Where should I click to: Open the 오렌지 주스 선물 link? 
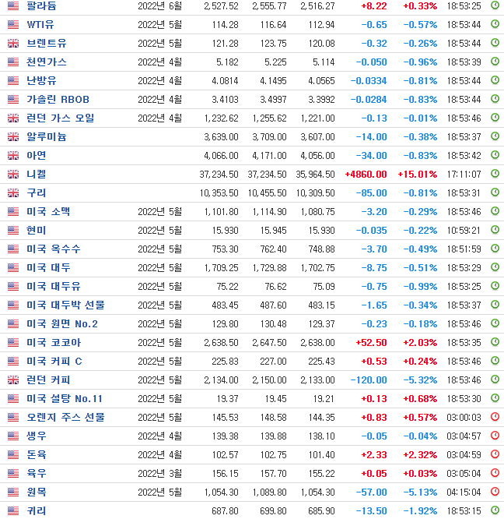65,418
